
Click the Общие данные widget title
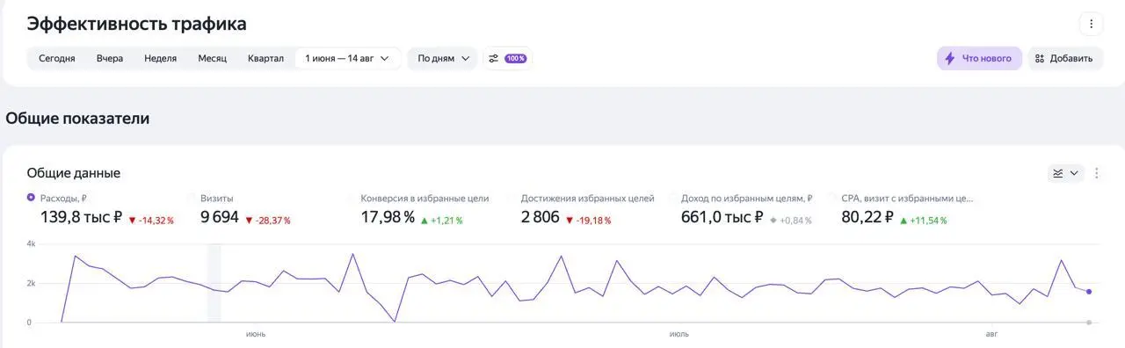pos(74,173)
